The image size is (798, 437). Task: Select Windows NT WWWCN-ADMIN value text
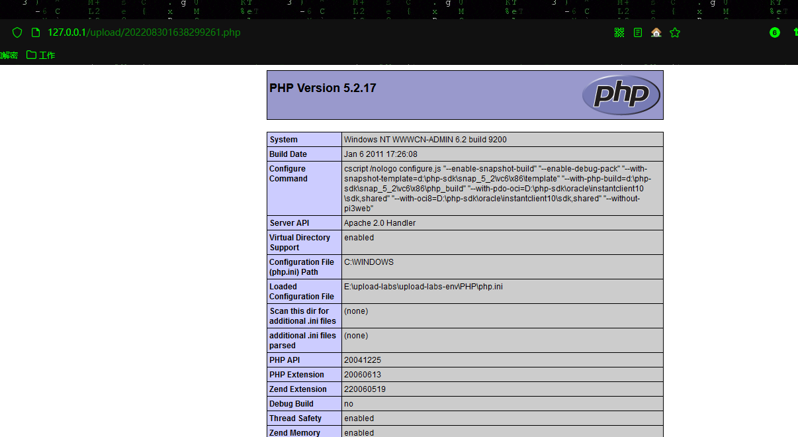point(425,140)
